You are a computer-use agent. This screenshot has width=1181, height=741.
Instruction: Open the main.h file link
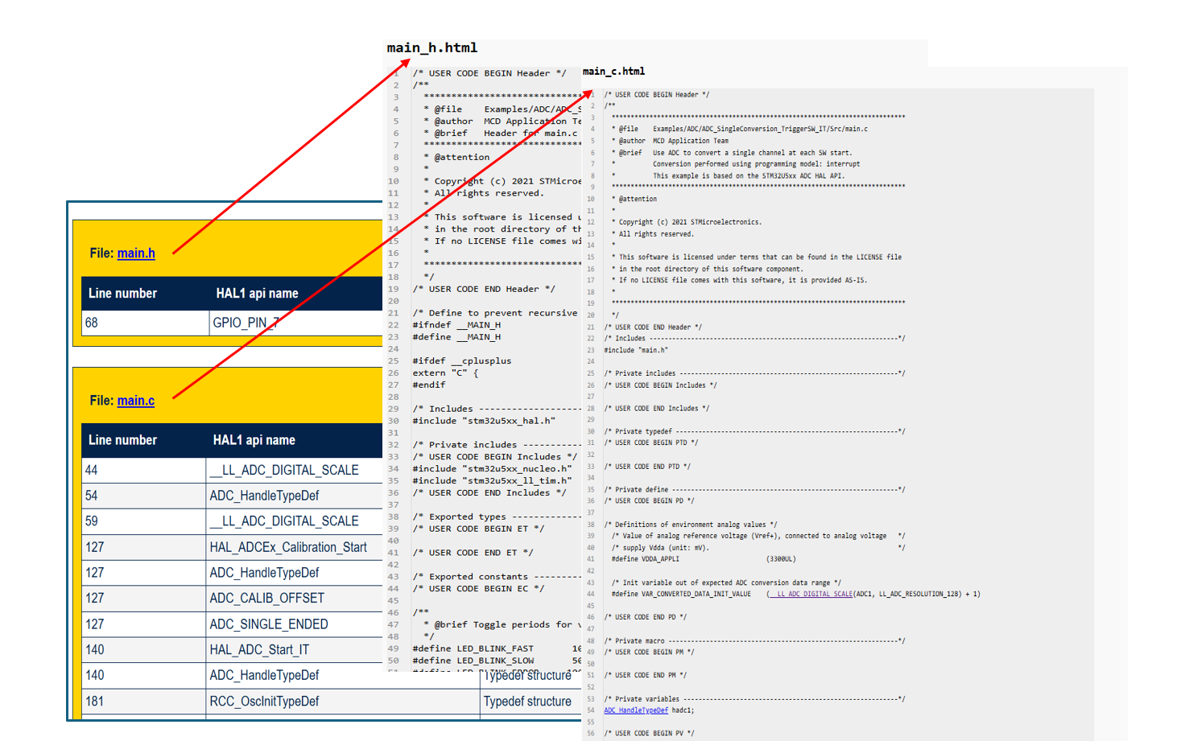[136, 253]
